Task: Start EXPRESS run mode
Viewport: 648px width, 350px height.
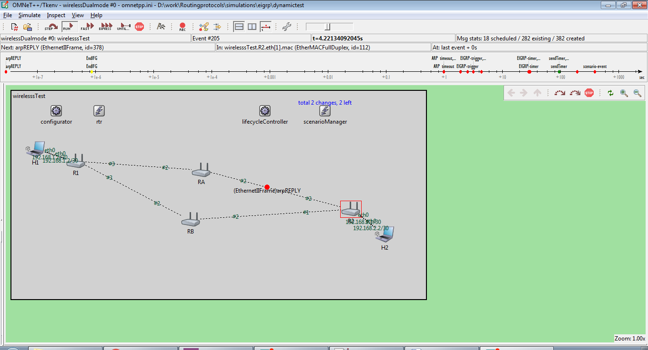Action: [105, 27]
